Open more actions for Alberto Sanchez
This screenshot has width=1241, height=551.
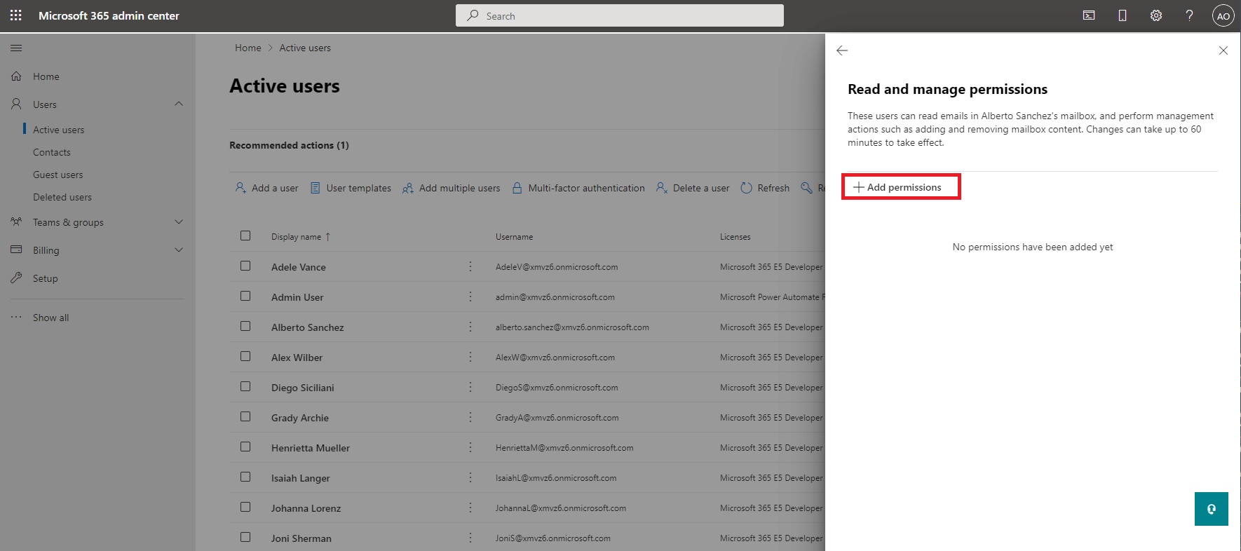tap(470, 327)
